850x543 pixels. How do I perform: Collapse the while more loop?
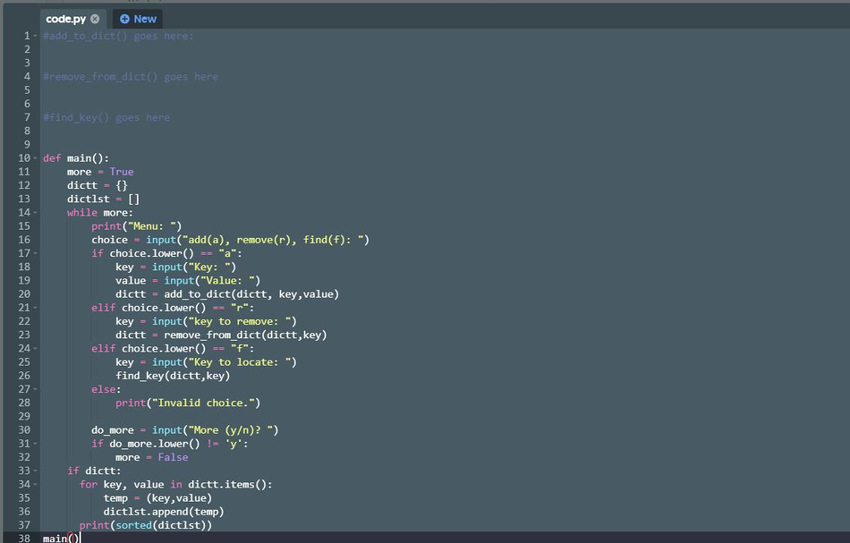[x=35, y=212]
